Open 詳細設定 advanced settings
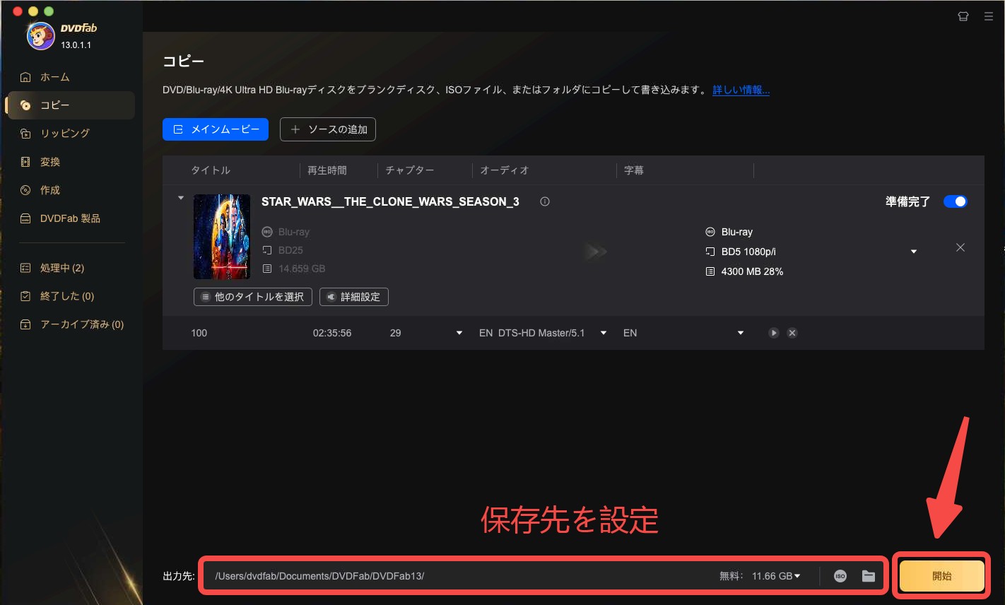This screenshot has height=605, width=1005. tap(354, 297)
